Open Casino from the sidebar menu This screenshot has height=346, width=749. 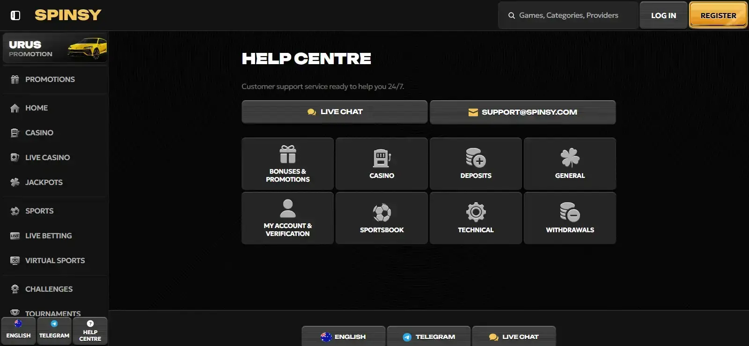point(55,133)
